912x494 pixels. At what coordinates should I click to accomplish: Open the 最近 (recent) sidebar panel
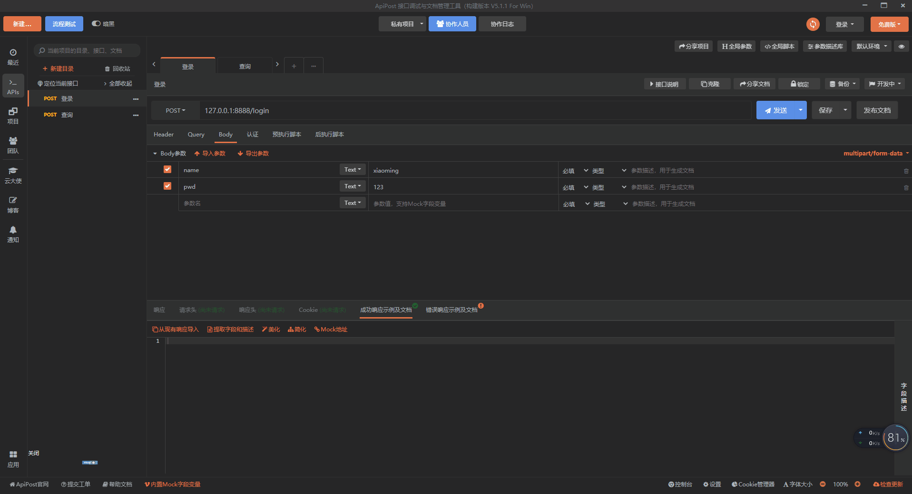coord(13,57)
